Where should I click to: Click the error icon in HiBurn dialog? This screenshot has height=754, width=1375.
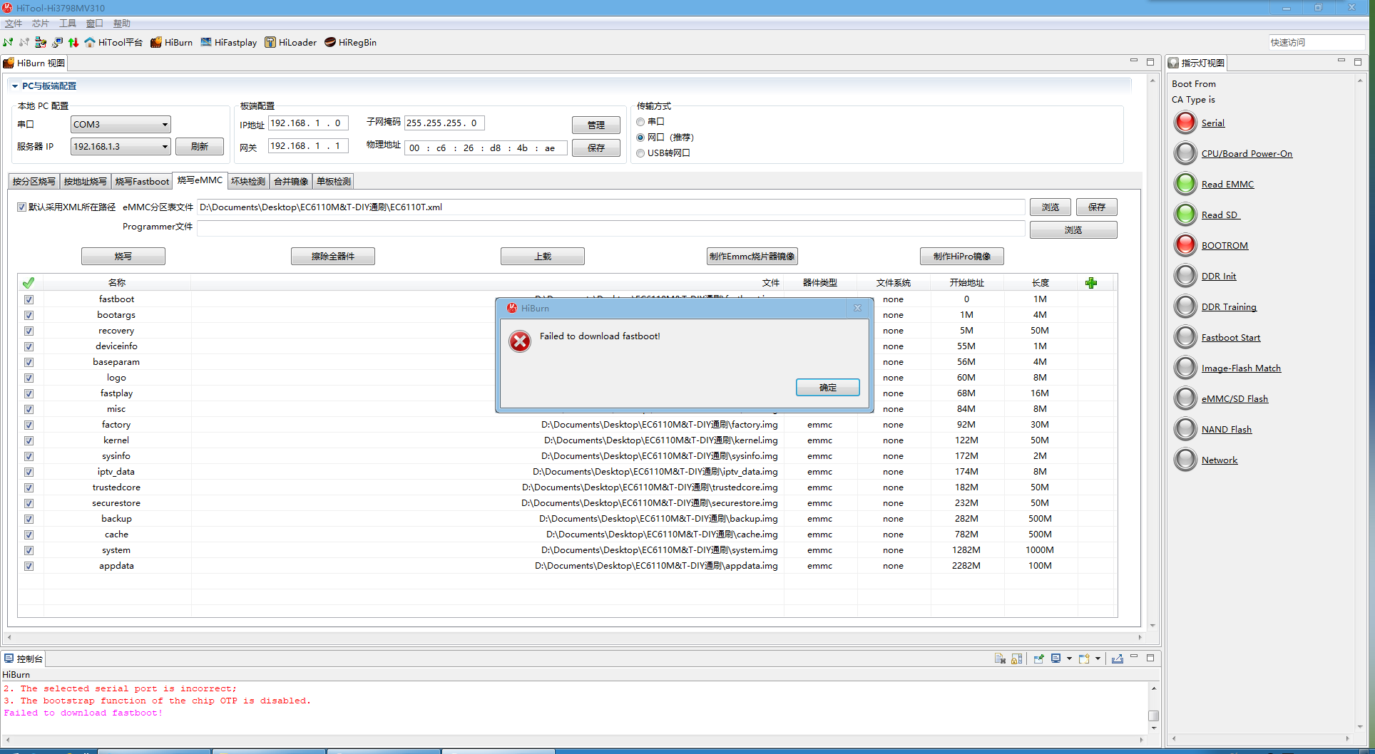[x=520, y=341]
